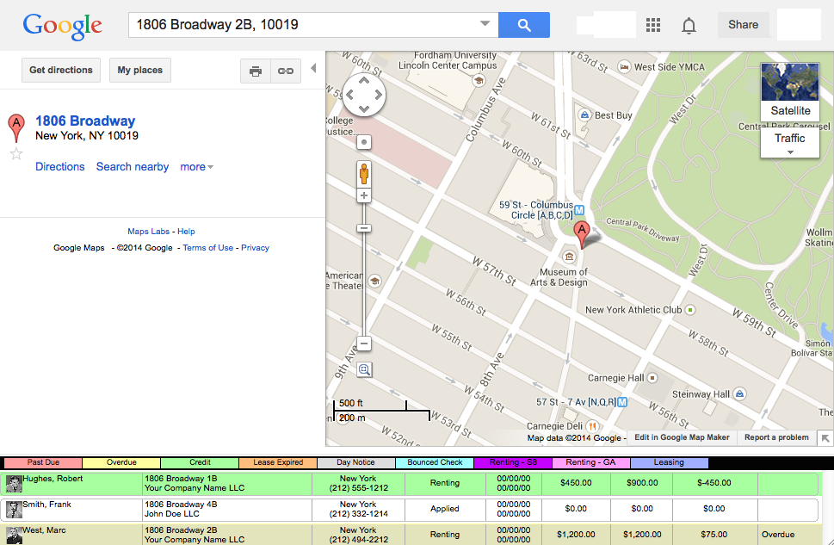834x545 pixels.
Task: Select the Smith, Frank tenant name
Action: point(46,504)
